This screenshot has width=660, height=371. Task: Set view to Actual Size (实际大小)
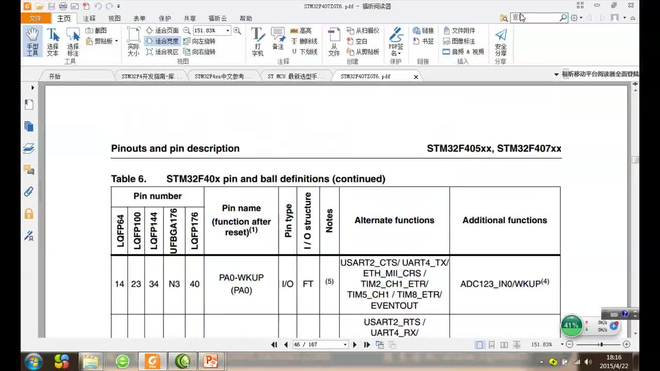[134, 42]
